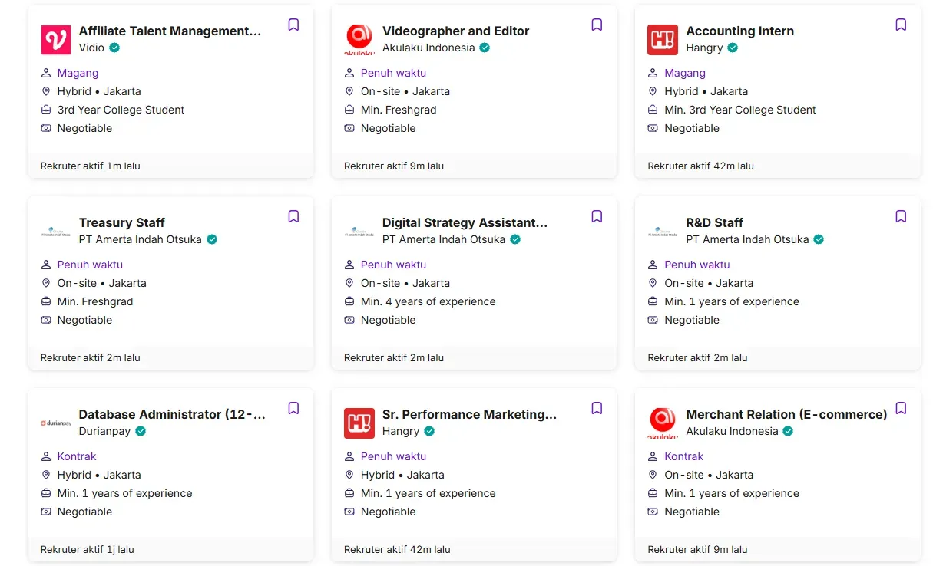Bookmark the Digital Strategy Assistant job
This screenshot has width=933, height=566.
click(x=597, y=217)
